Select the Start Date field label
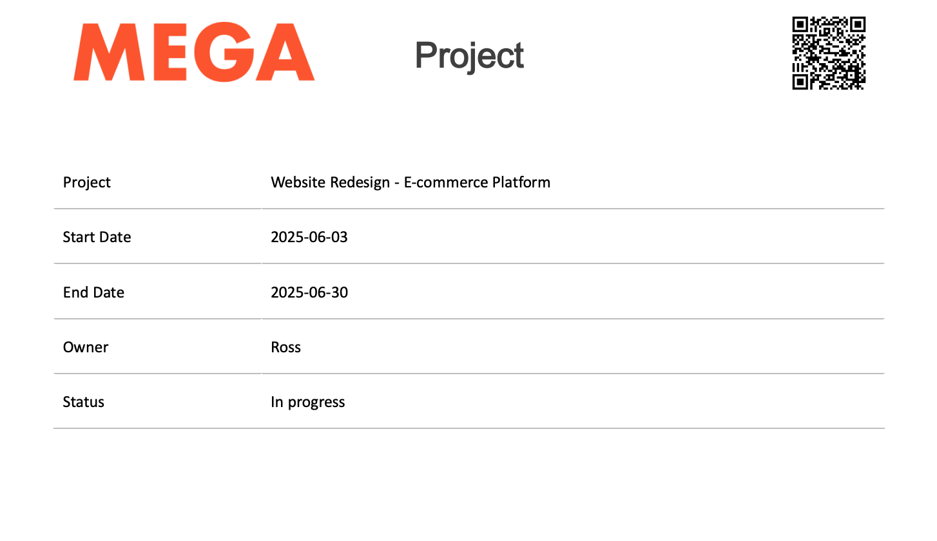 [x=97, y=237]
